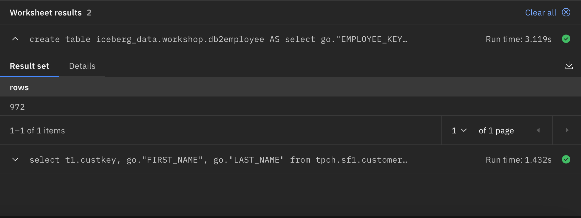581x218 pixels.
Task: Collapse the create table query result
Action: 15,39
